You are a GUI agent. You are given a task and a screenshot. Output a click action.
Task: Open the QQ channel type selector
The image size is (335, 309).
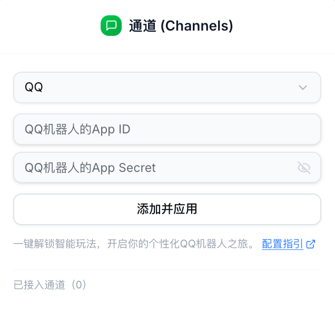click(x=167, y=88)
